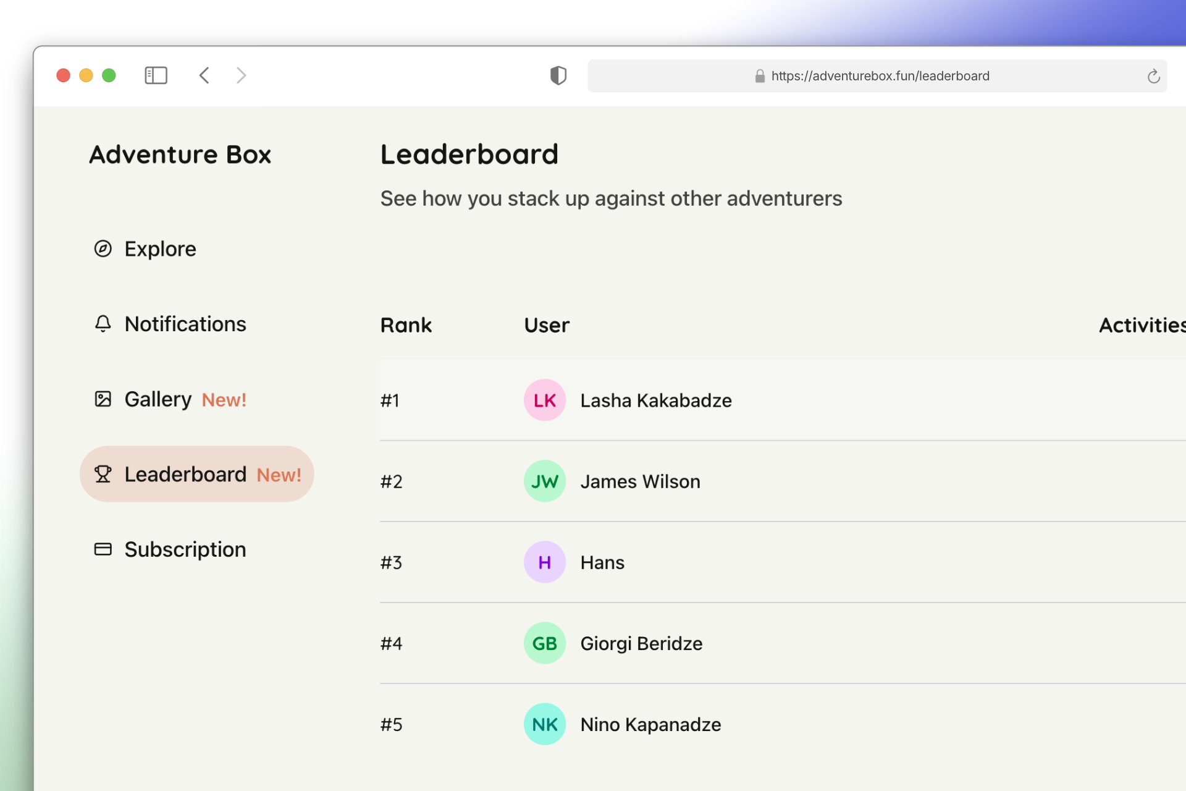Viewport: 1186px width, 791px height.
Task: Click the browser privacy shield icon
Action: 558,75
